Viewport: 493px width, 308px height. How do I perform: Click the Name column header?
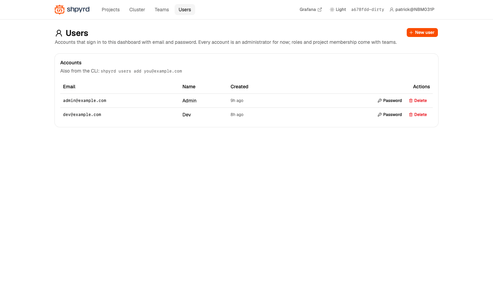click(189, 87)
